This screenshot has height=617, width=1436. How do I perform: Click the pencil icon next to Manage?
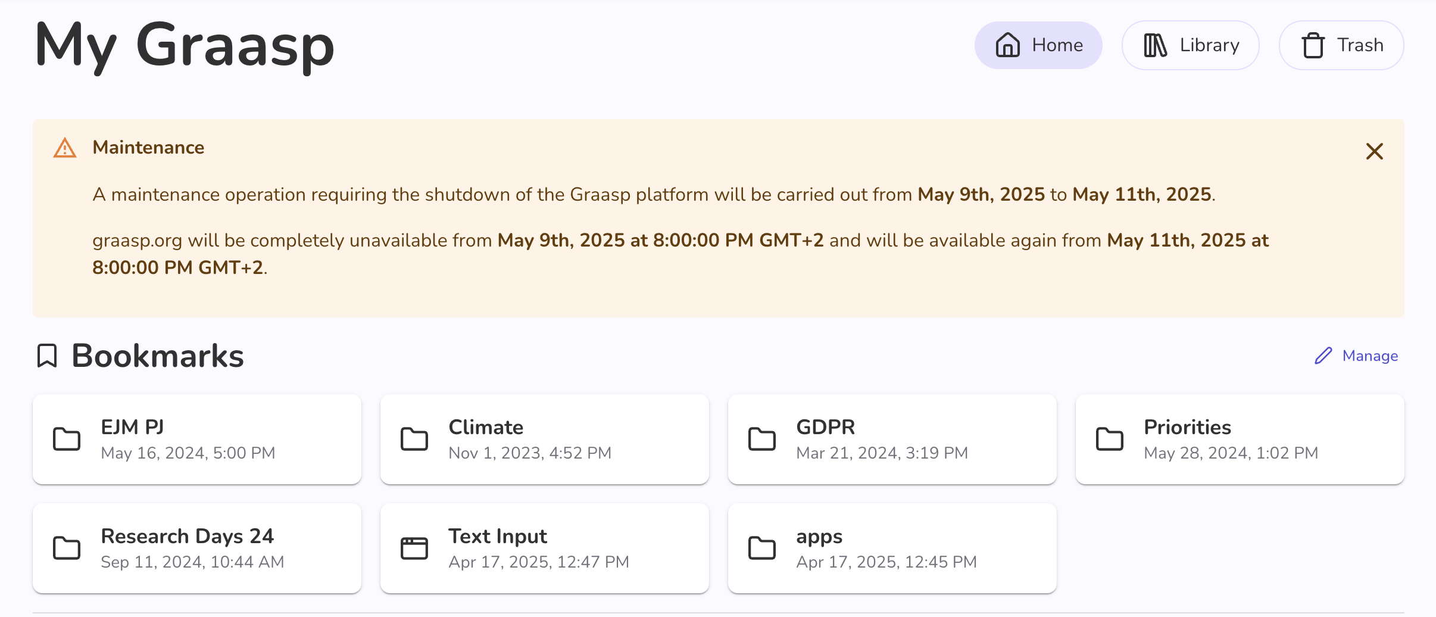pyautogui.click(x=1323, y=356)
